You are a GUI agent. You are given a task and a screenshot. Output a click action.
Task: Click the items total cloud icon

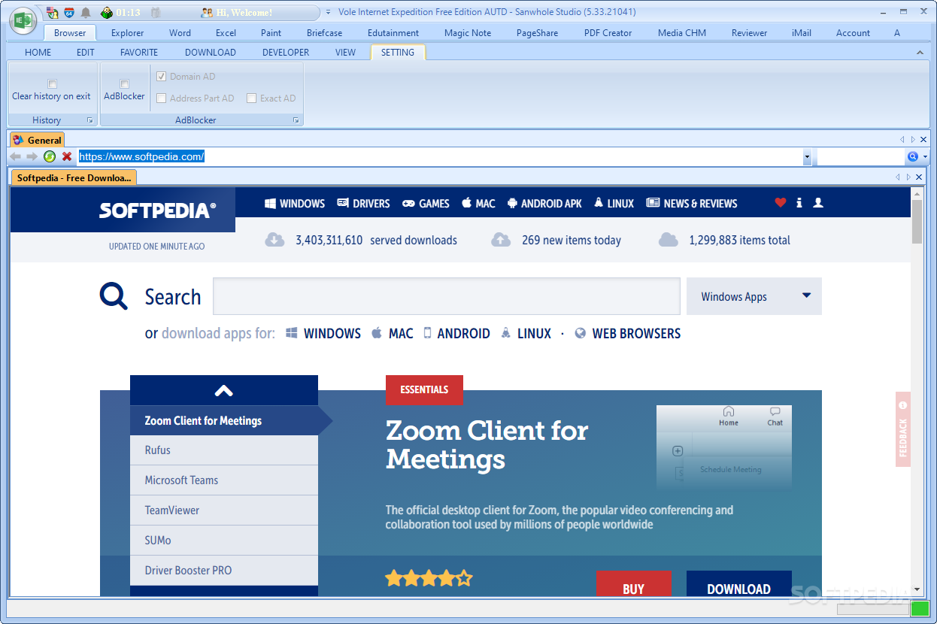669,240
